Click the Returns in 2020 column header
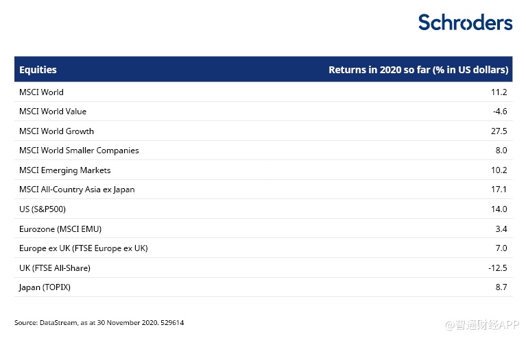The height and width of the screenshot is (338, 526). [418, 70]
